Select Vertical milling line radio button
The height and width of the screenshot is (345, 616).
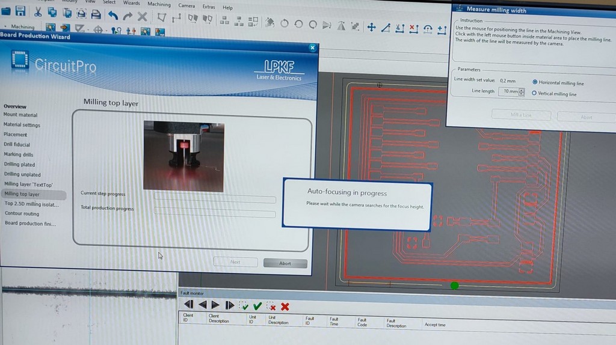(534, 93)
